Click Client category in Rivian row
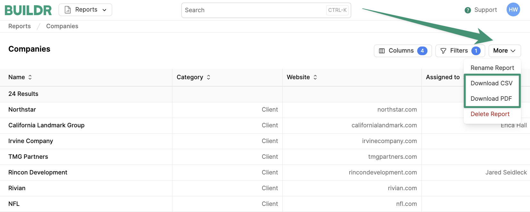This screenshot has width=530, height=212. (x=270, y=188)
